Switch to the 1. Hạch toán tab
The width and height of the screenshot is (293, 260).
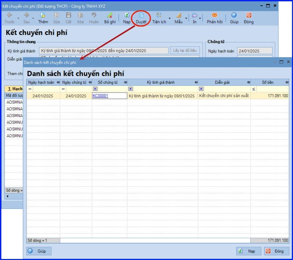click(15, 89)
